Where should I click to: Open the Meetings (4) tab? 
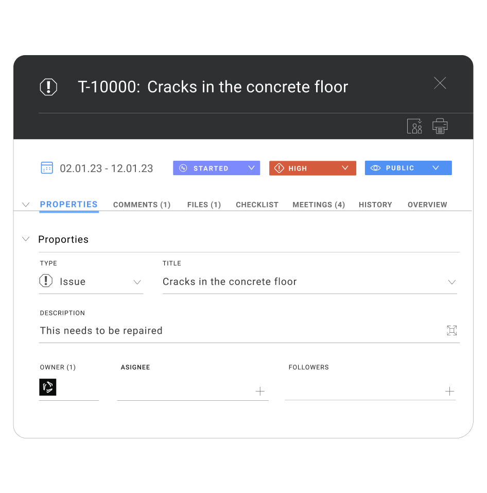point(318,205)
